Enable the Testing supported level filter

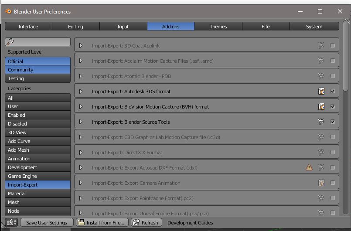37,78
